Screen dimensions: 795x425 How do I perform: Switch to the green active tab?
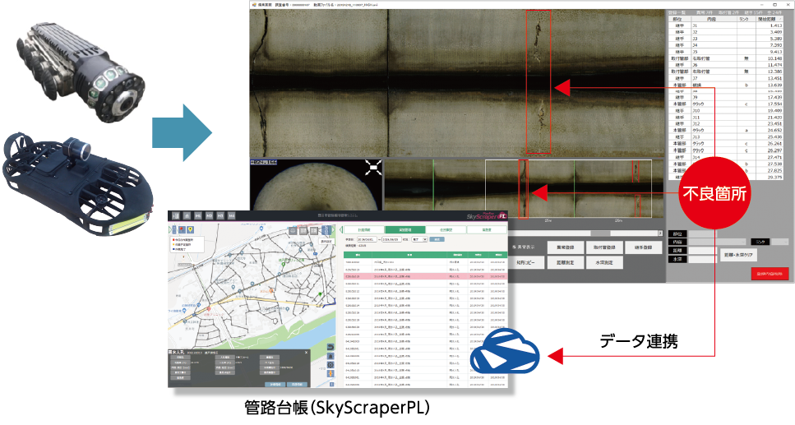[405, 229]
